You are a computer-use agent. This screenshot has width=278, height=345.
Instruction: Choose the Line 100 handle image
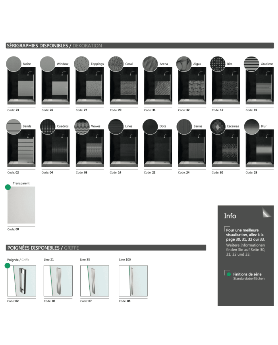click(133, 281)
